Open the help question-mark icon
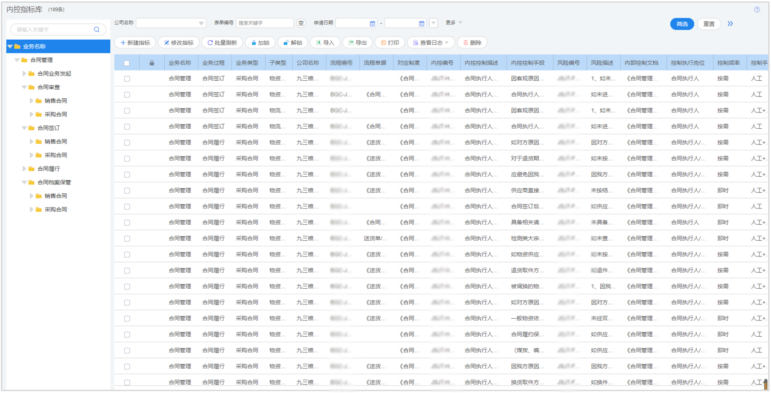The height and width of the screenshot is (393, 771). click(757, 10)
